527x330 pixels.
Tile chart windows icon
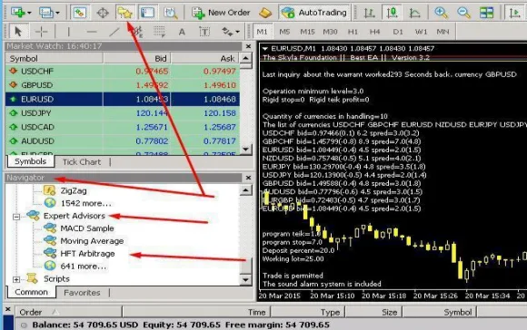point(486,13)
